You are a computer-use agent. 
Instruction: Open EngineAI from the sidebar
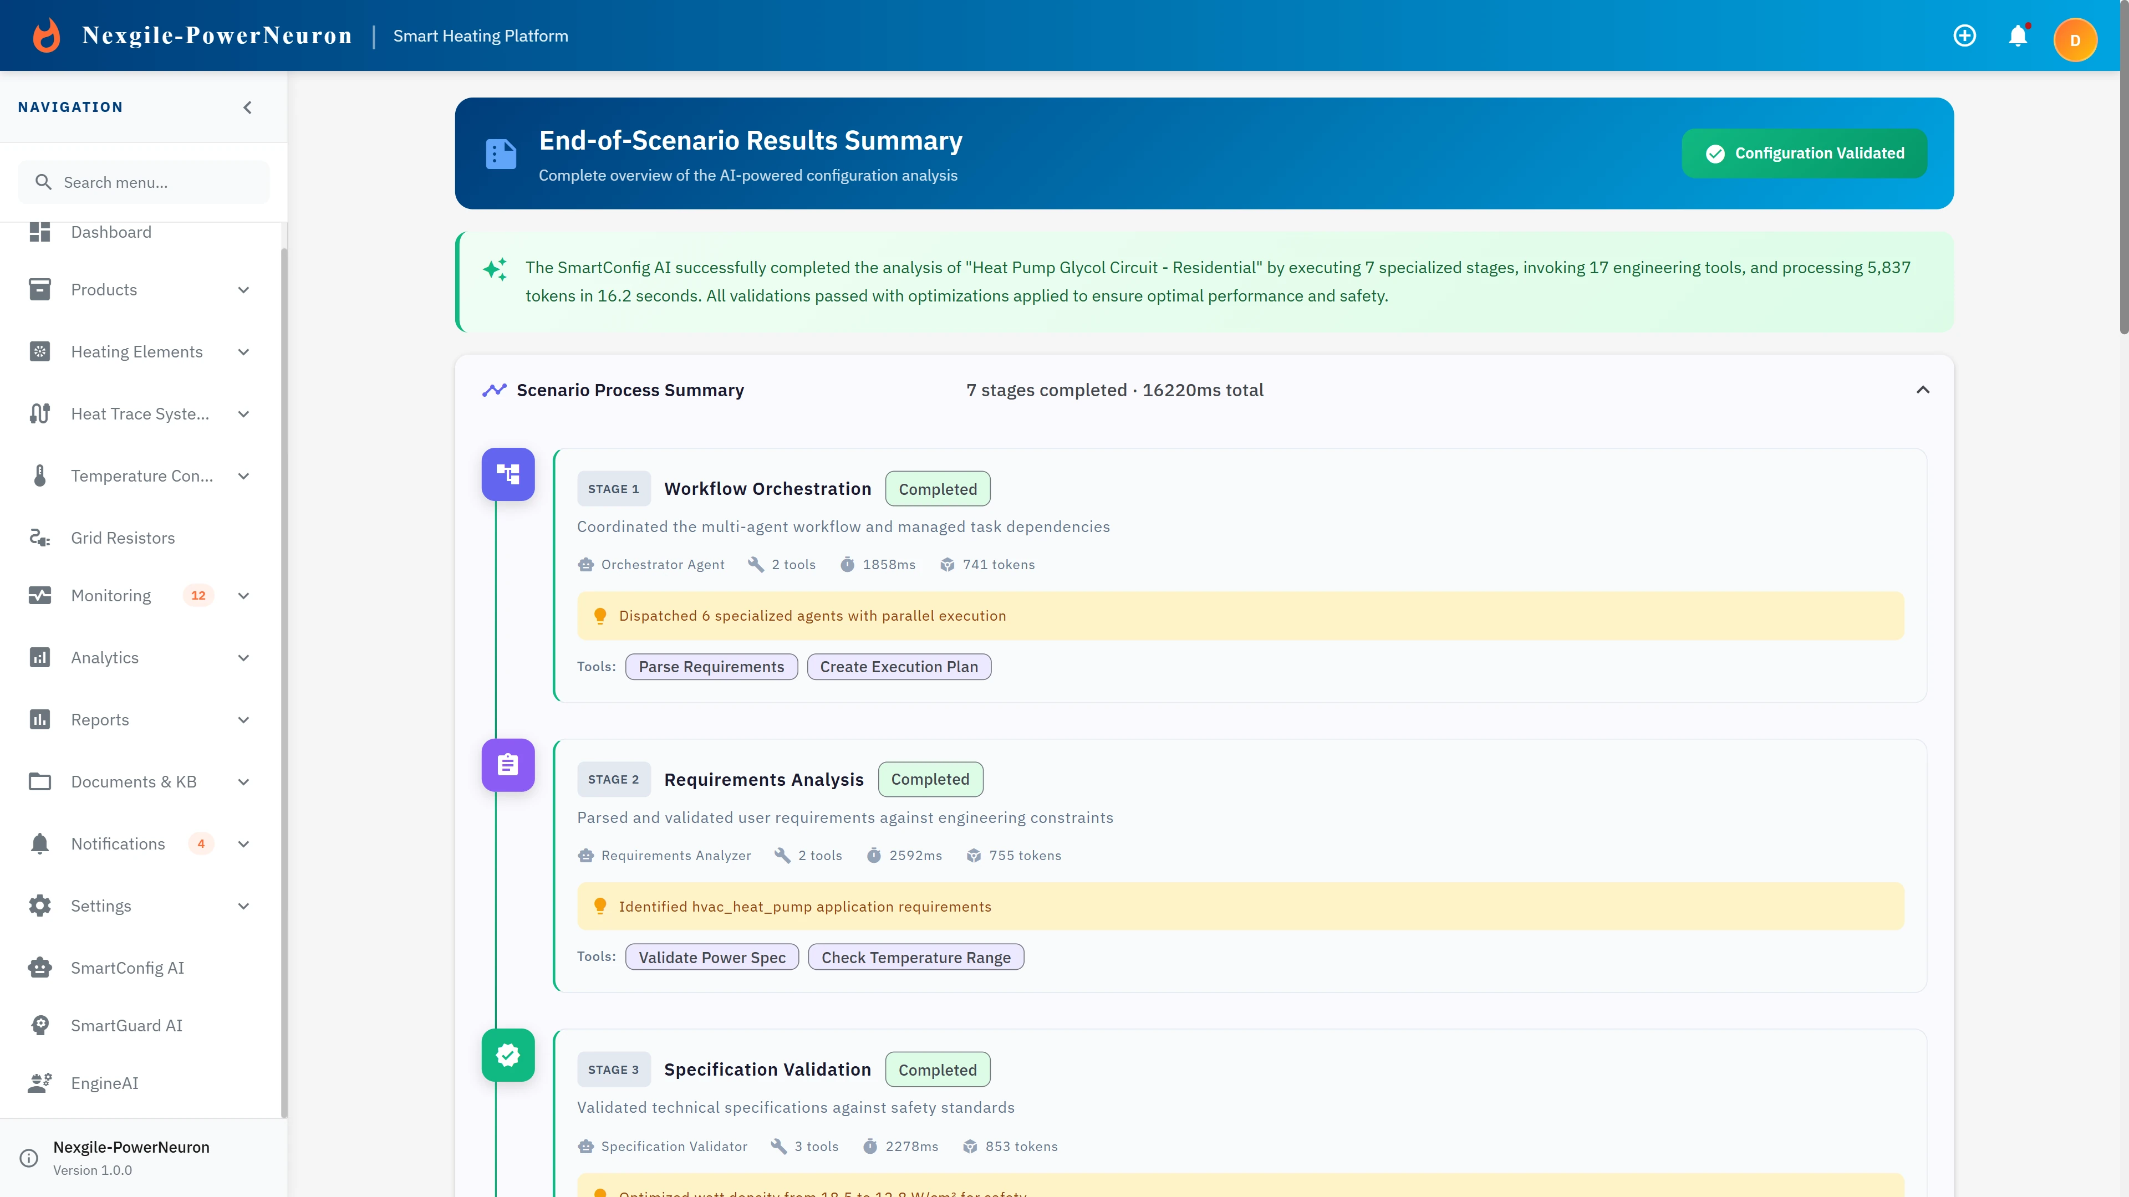[x=104, y=1083]
